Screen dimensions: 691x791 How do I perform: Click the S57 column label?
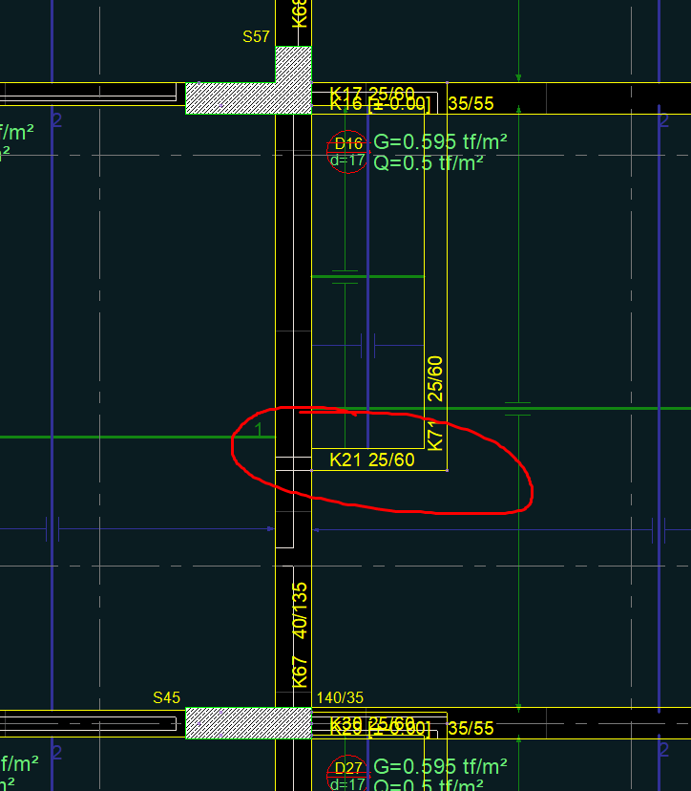tap(256, 37)
